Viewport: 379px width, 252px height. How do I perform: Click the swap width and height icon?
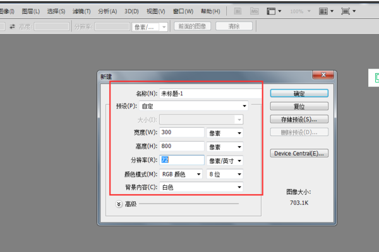(12, 26)
